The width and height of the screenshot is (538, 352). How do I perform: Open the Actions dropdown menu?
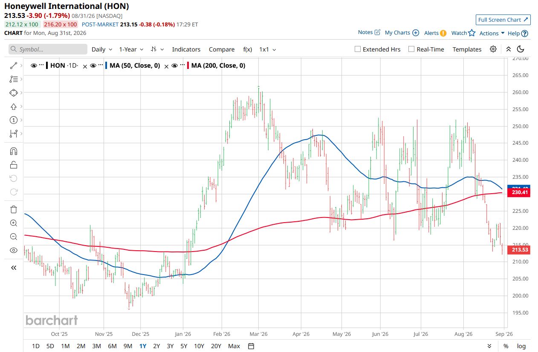[x=492, y=33]
